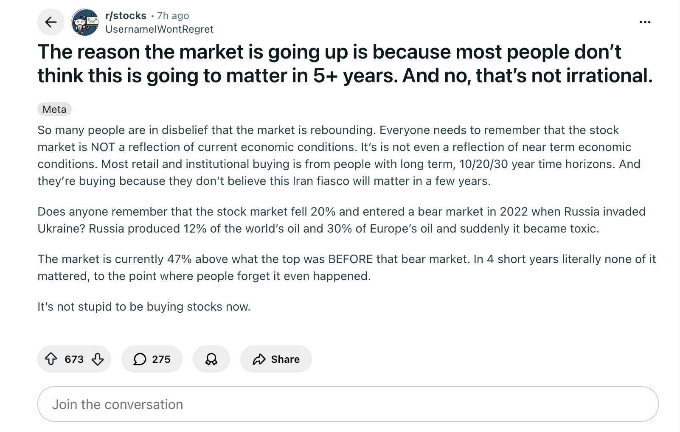Click the comment speech-bubble icon

[x=140, y=359]
